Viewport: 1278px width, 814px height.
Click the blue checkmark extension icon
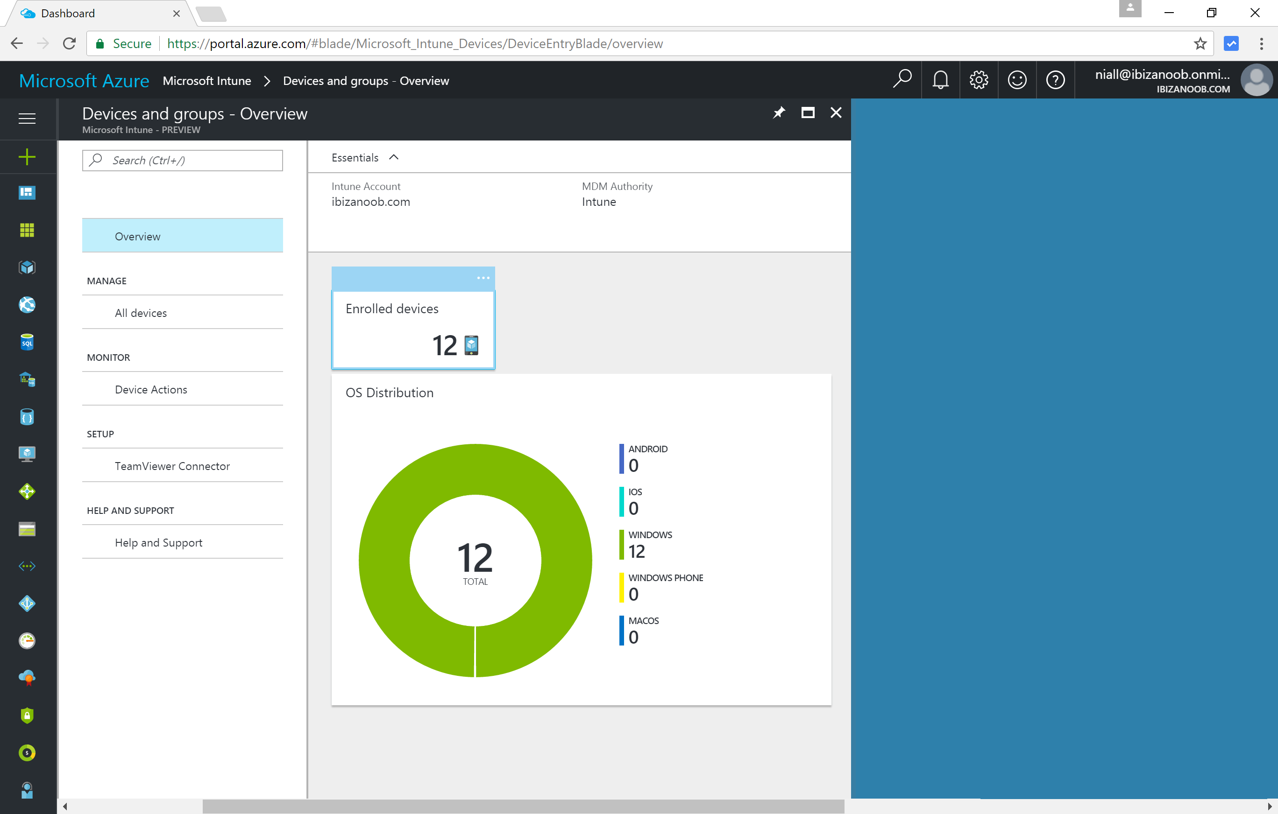pyautogui.click(x=1231, y=43)
